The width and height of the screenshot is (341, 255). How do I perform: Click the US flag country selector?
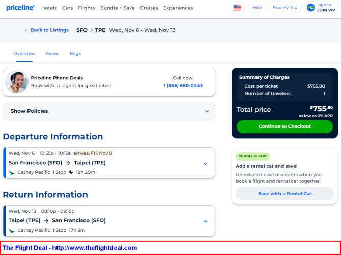[x=237, y=8]
